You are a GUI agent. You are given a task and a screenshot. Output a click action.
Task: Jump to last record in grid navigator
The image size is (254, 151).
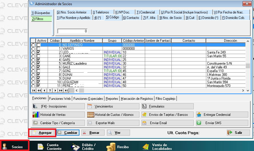point(66,90)
